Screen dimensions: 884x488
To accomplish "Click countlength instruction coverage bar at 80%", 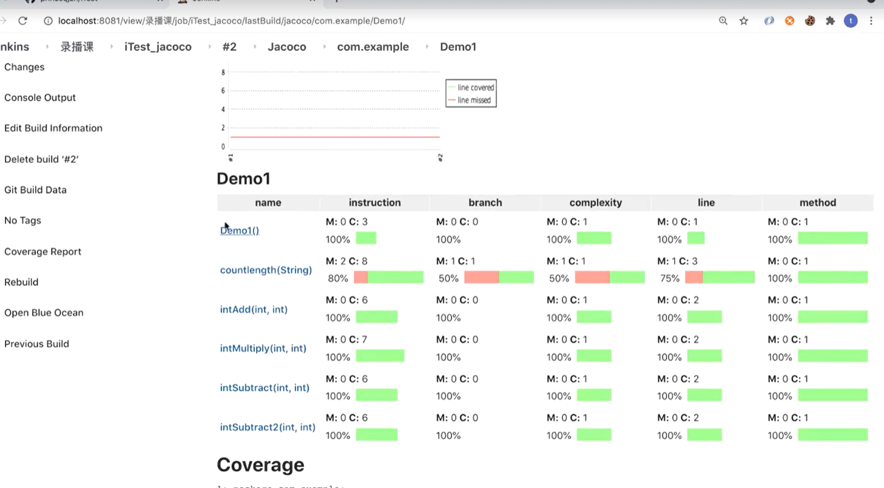I will click(389, 277).
